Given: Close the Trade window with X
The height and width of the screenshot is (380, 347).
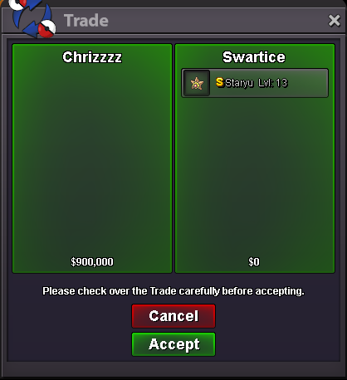Looking at the screenshot, I should [335, 21].
